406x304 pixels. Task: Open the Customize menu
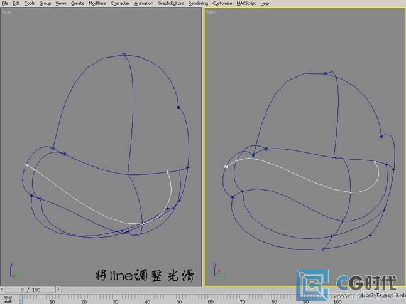point(222,3)
